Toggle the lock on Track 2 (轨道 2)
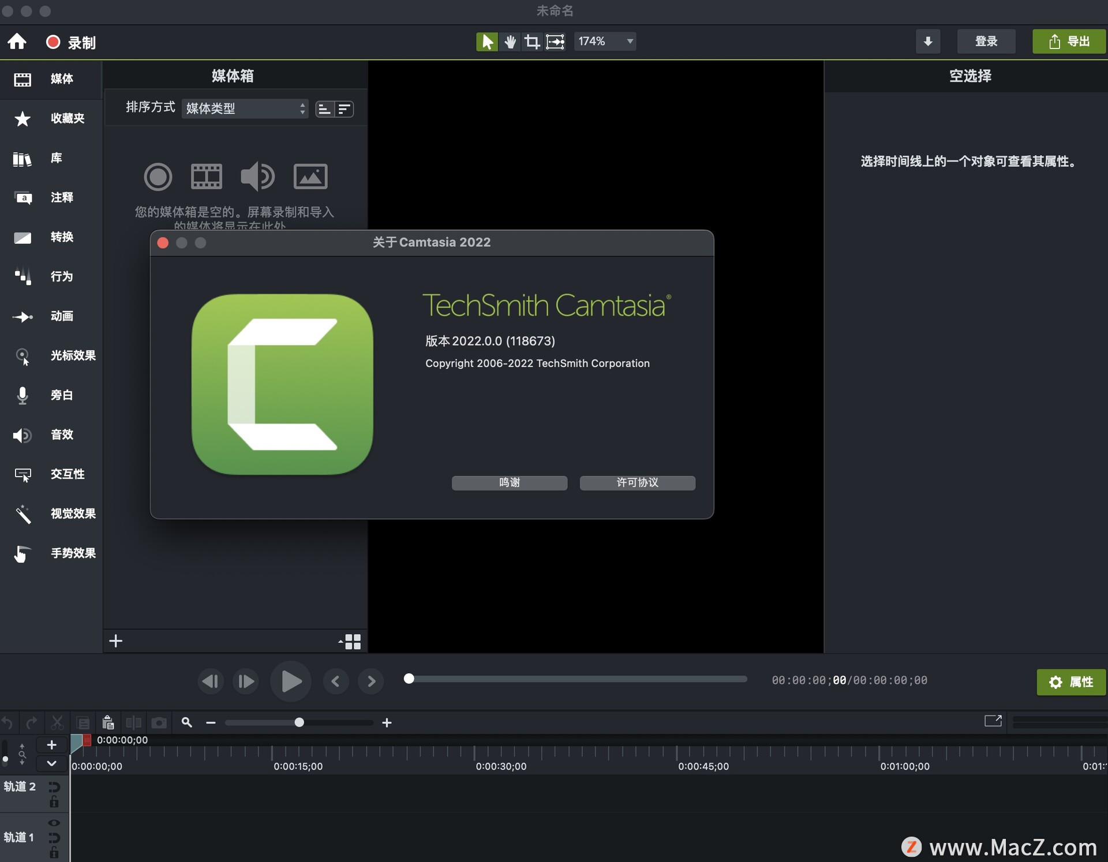This screenshot has height=862, width=1108. click(x=54, y=802)
